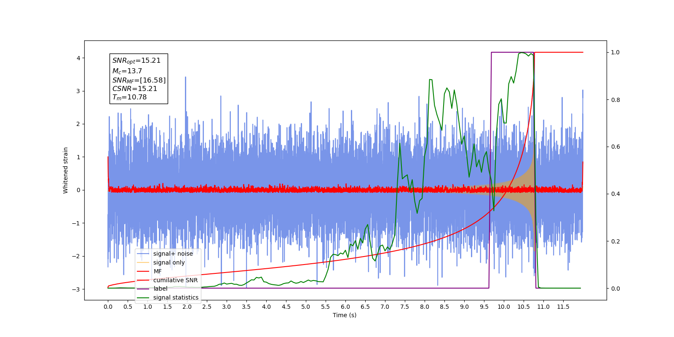Image resolution: width=674 pixels, height=337 pixels.
Task: Click the 1.0 tick on right axis
Action: (615, 52)
